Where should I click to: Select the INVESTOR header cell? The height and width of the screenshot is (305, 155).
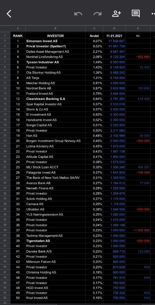(x=55, y=36)
